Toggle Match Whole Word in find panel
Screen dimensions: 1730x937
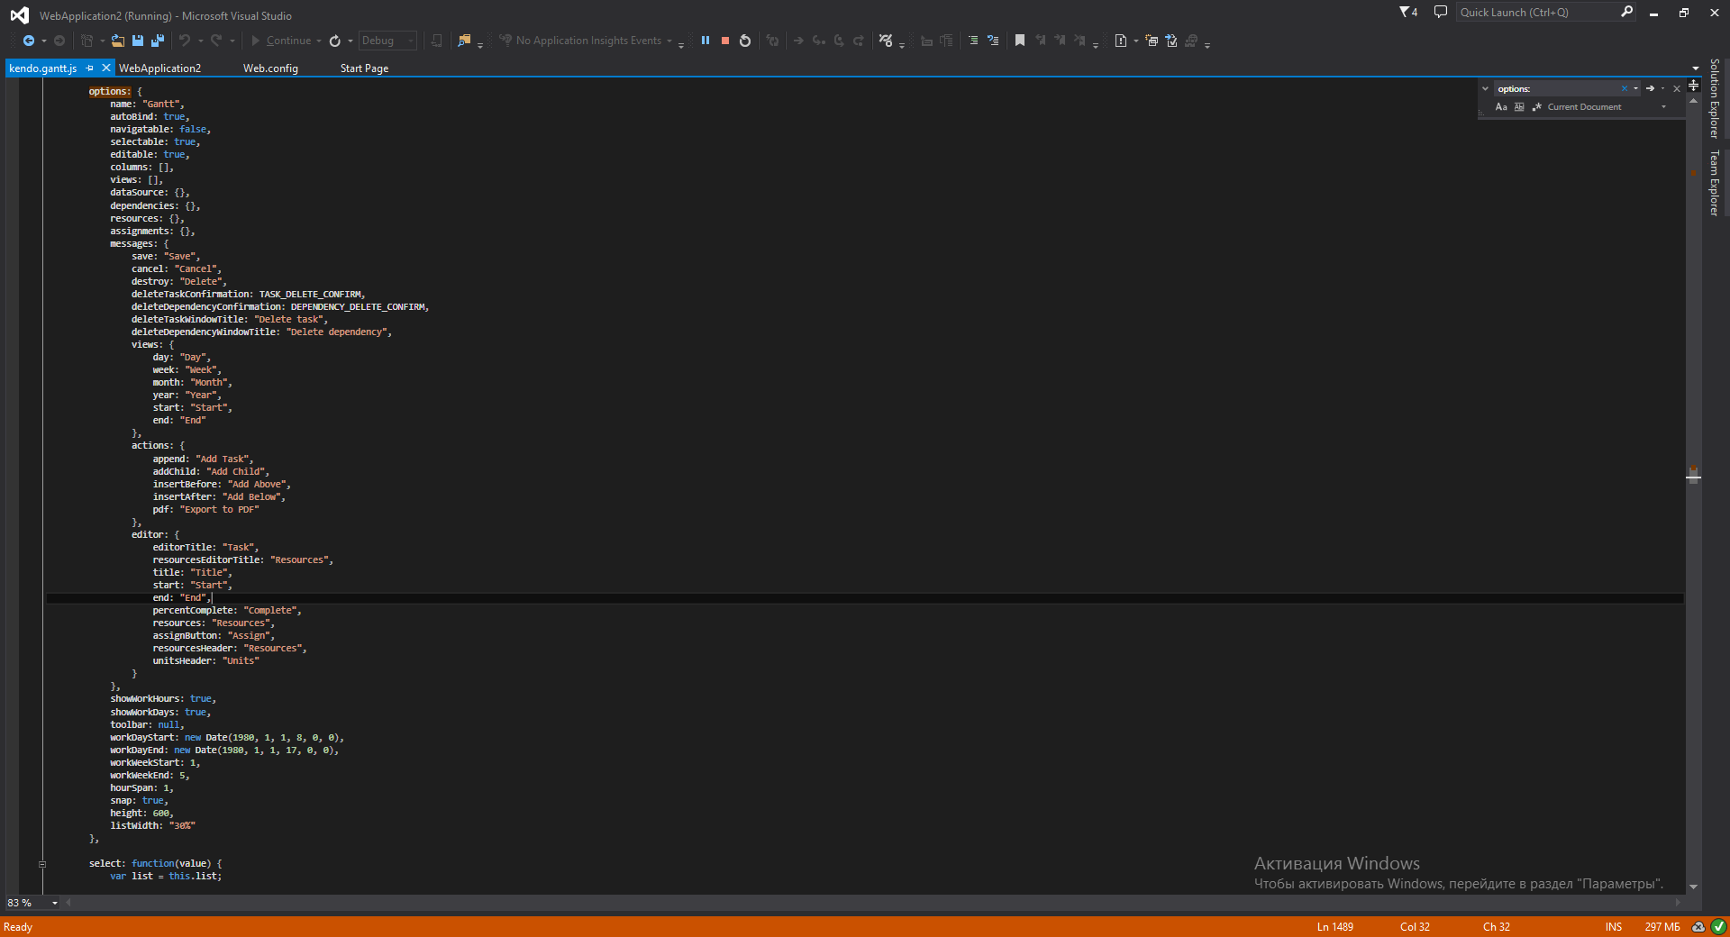click(x=1519, y=107)
